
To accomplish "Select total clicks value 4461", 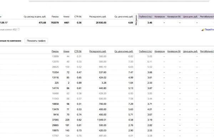I will pos(67,23).
